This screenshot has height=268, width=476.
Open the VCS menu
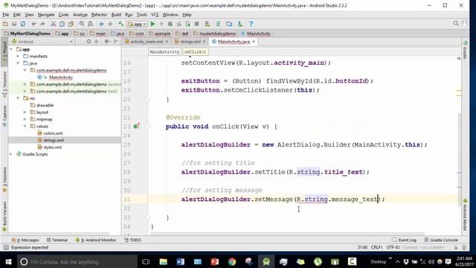[155, 15]
